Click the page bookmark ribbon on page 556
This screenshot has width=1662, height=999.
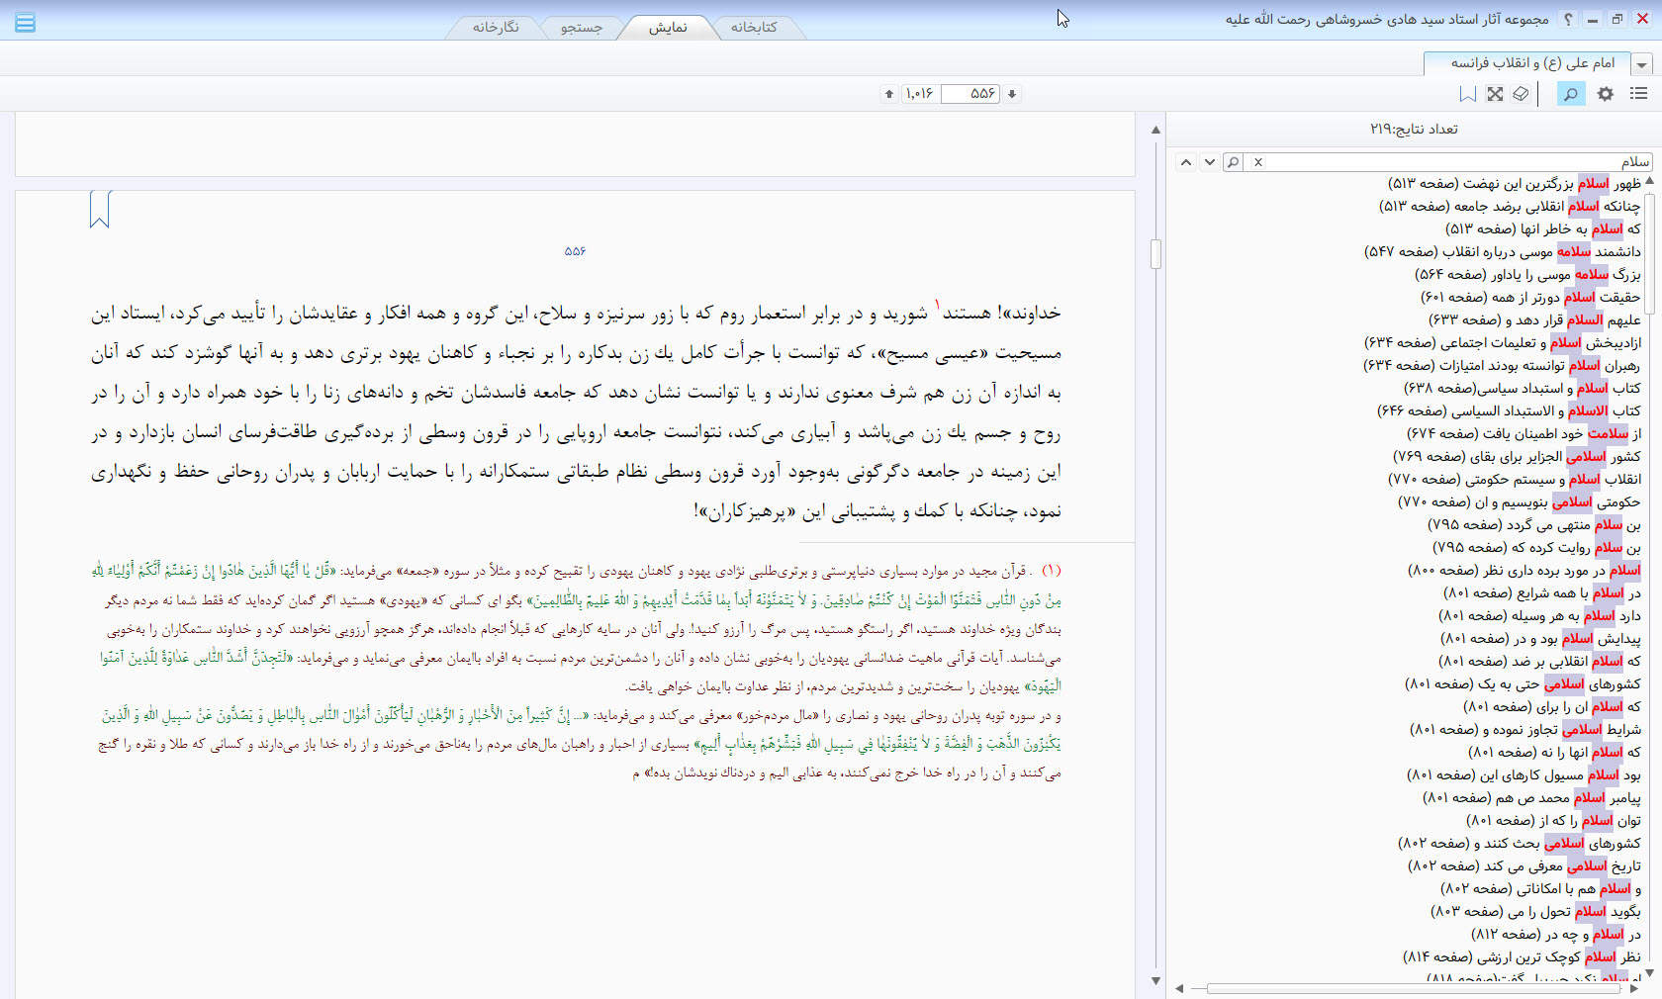click(100, 210)
